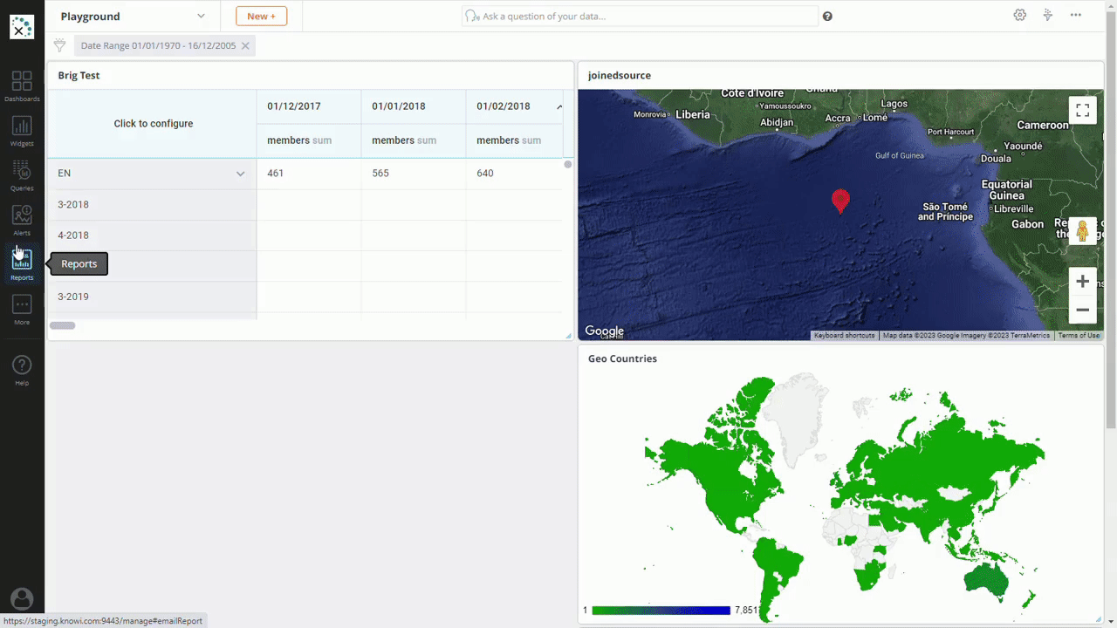This screenshot has width=1117, height=628.
Task: Open user profile avatar icon
Action: pos(22,599)
